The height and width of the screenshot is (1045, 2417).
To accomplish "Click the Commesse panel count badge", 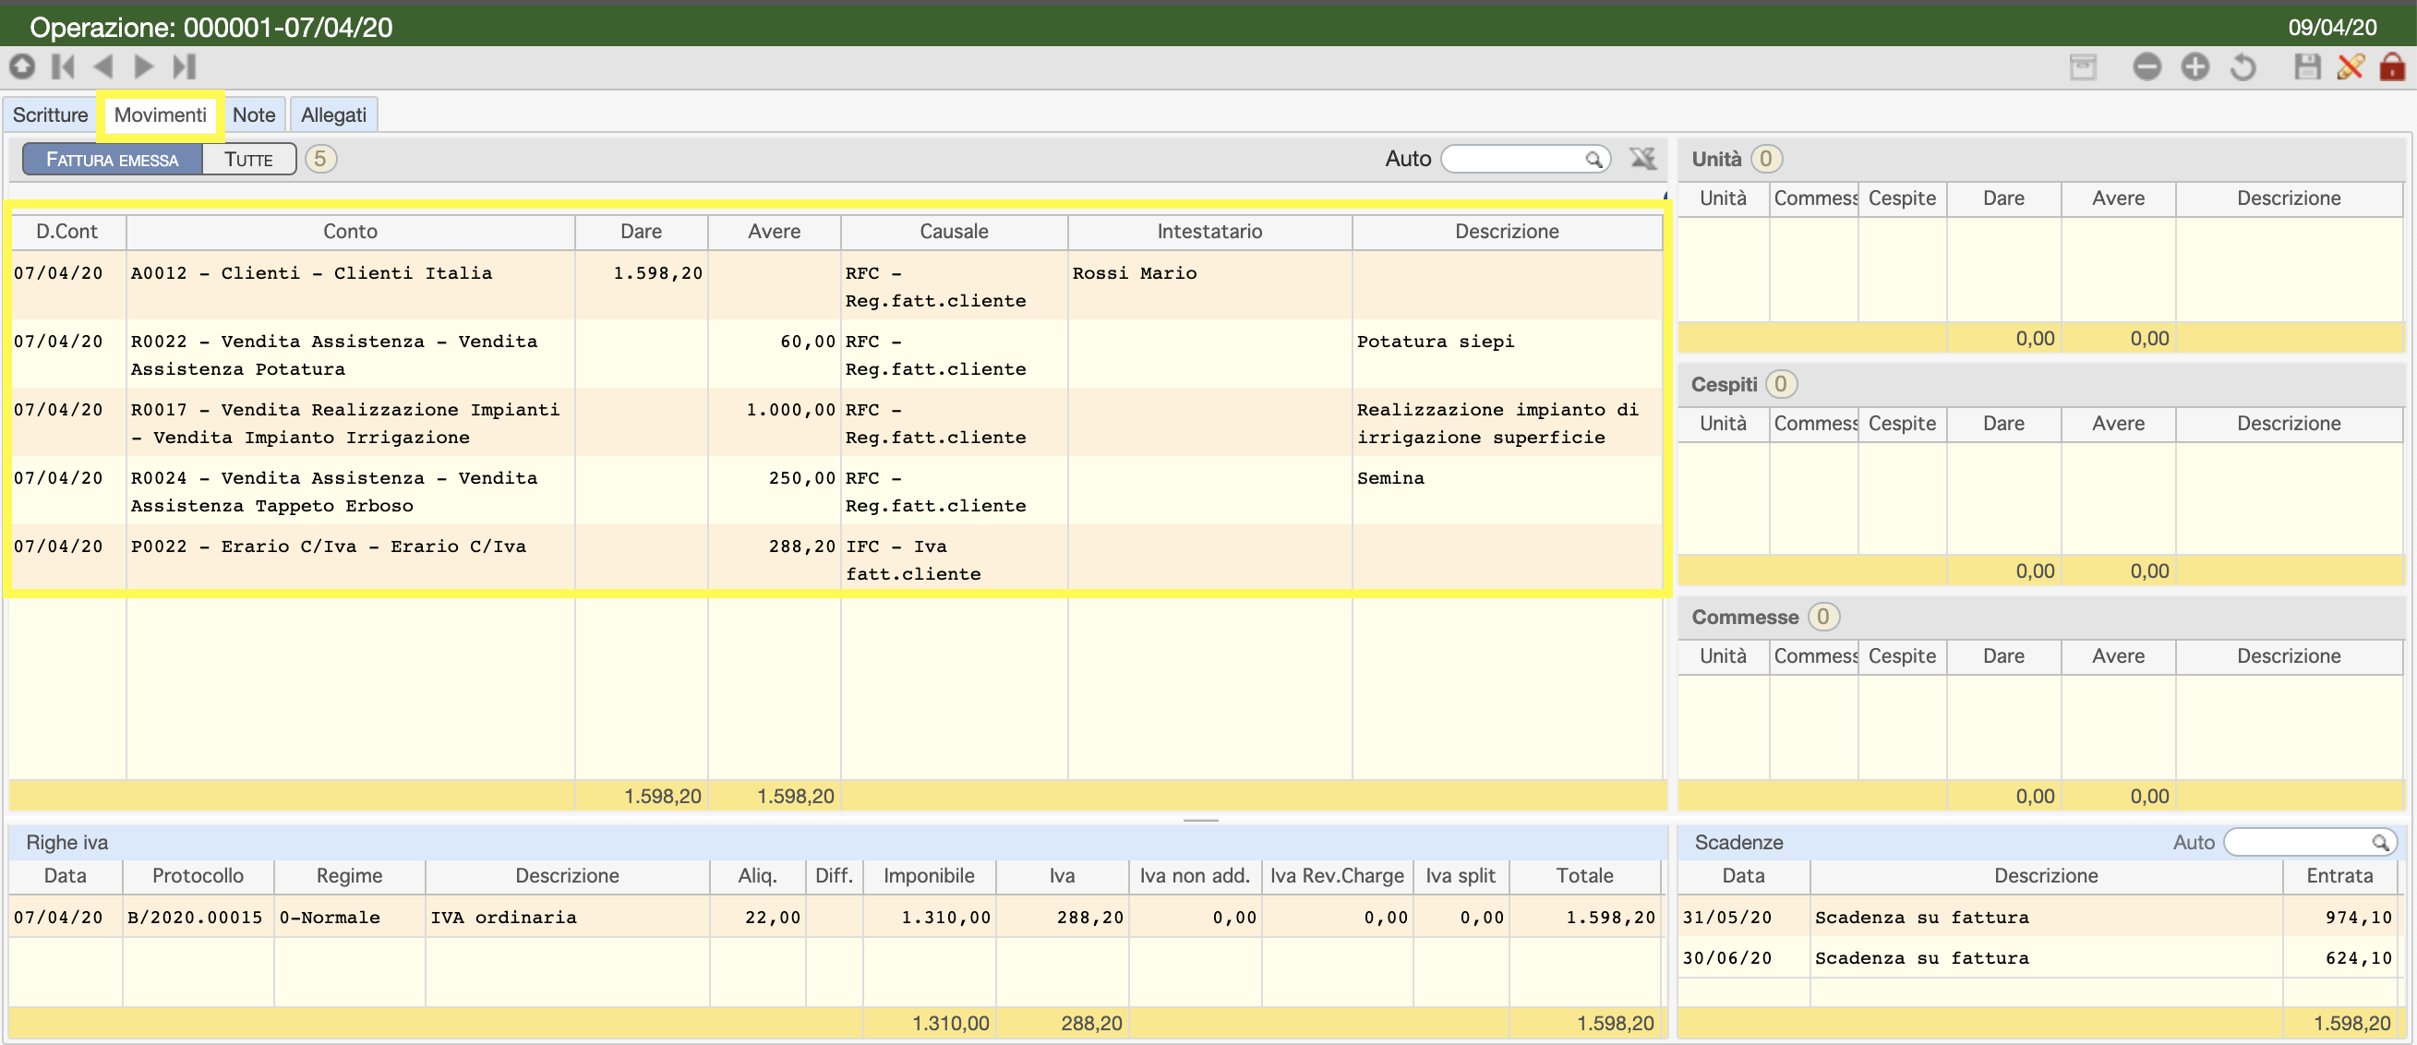I will (1823, 617).
